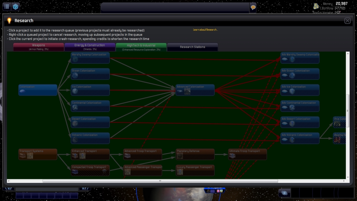Click the arrow icon in Adv Volcanic Colonization

click(292, 140)
